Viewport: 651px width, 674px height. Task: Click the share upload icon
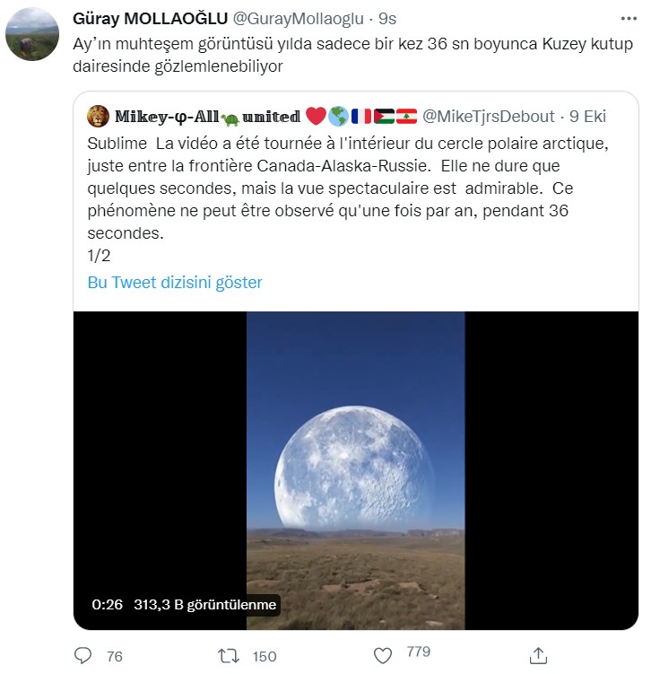pyautogui.click(x=539, y=655)
